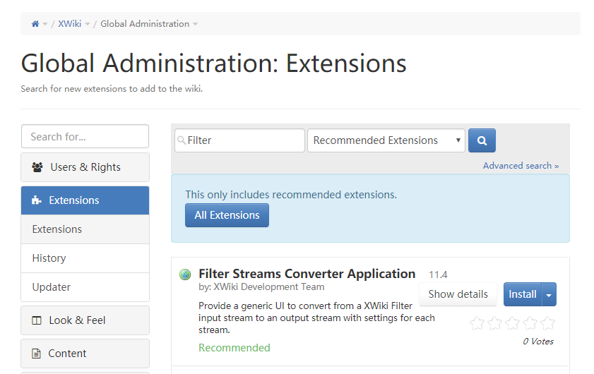This screenshot has height=374, width=594.
Task: Expand the Global Administration breadcrumb arrow
Action: pyautogui.click(x=196, y=25)
